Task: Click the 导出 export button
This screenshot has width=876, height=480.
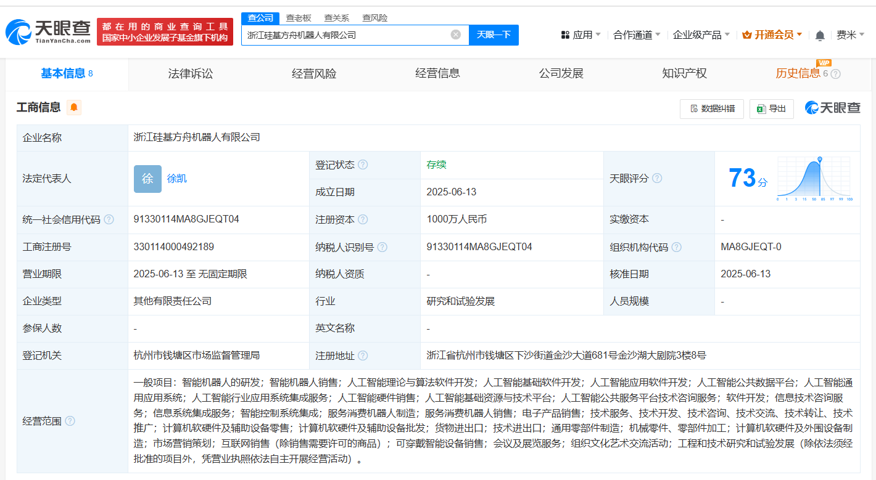Action: click(771, 109)
